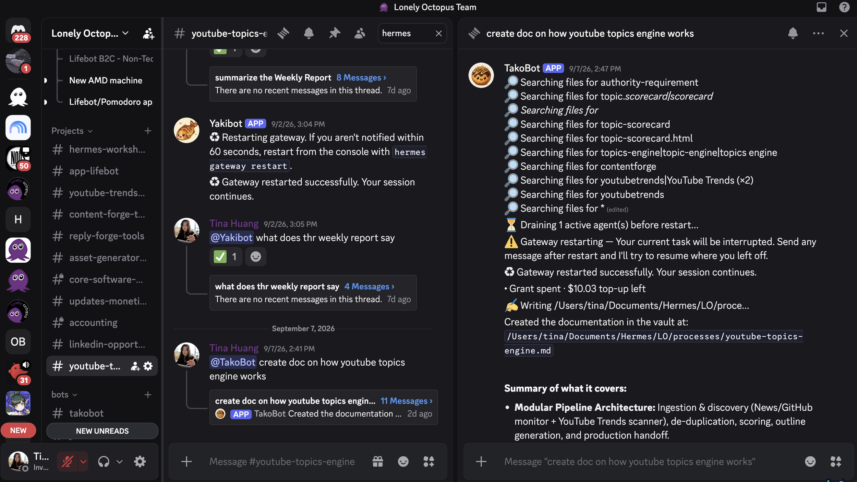Edit youtube-topics channel settings gear
Screen dimensions: 857x482
click(x=148, y=366)
